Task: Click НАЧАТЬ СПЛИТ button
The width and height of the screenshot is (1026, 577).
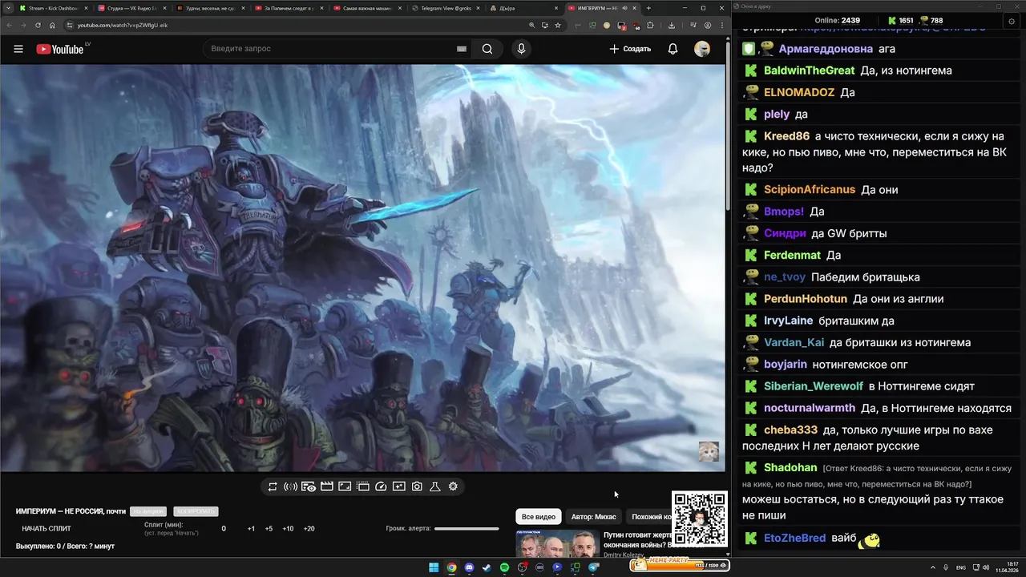Action: (x=46, y=529)
